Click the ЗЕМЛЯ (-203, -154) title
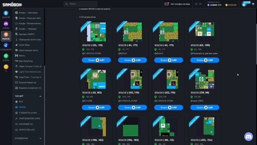The width and height of the screenshot is (257, 145). pos(202,140)
